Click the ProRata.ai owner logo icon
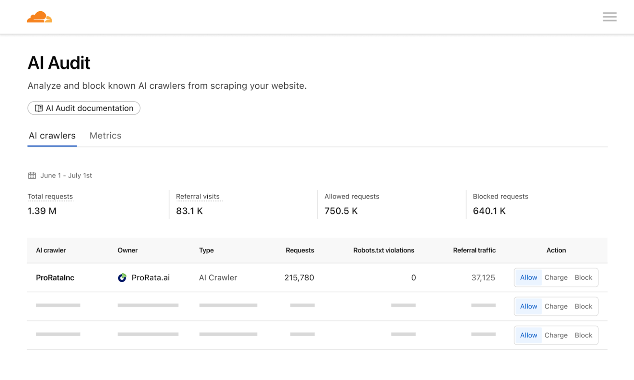This screenshot has height=380, width=634. pos(122,277)
